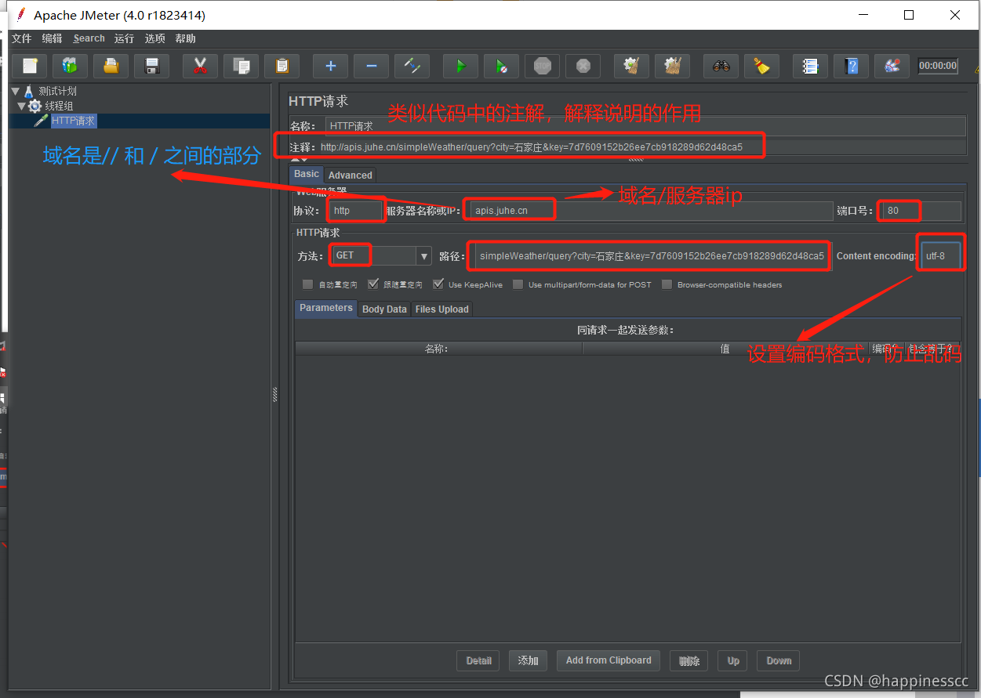Screen dimensions: 981x698
Task: Click the New test plan icon
Action: 30,66
